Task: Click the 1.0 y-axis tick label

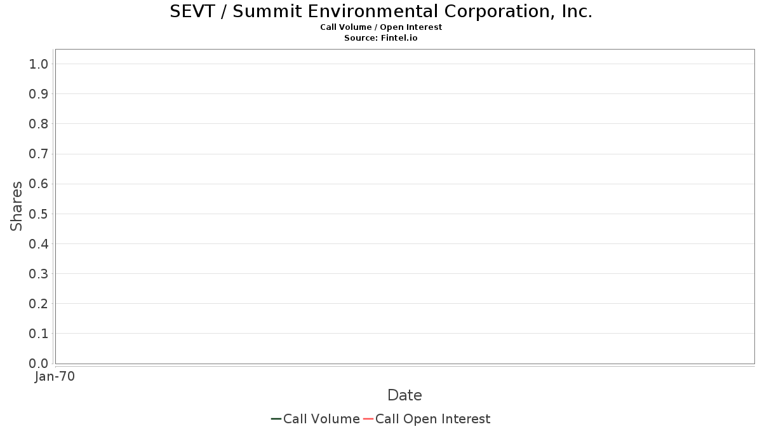Action: coord(39,64)
